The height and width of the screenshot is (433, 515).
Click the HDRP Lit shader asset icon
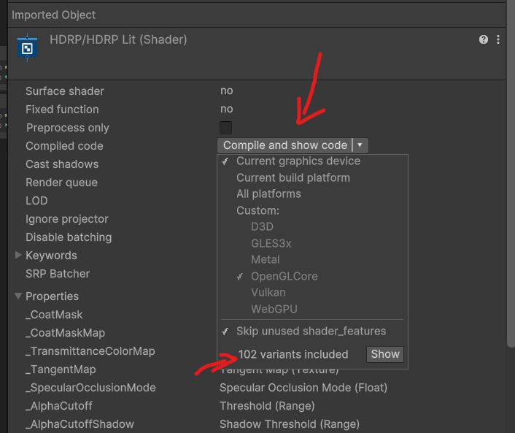click(x=27, y=48)
